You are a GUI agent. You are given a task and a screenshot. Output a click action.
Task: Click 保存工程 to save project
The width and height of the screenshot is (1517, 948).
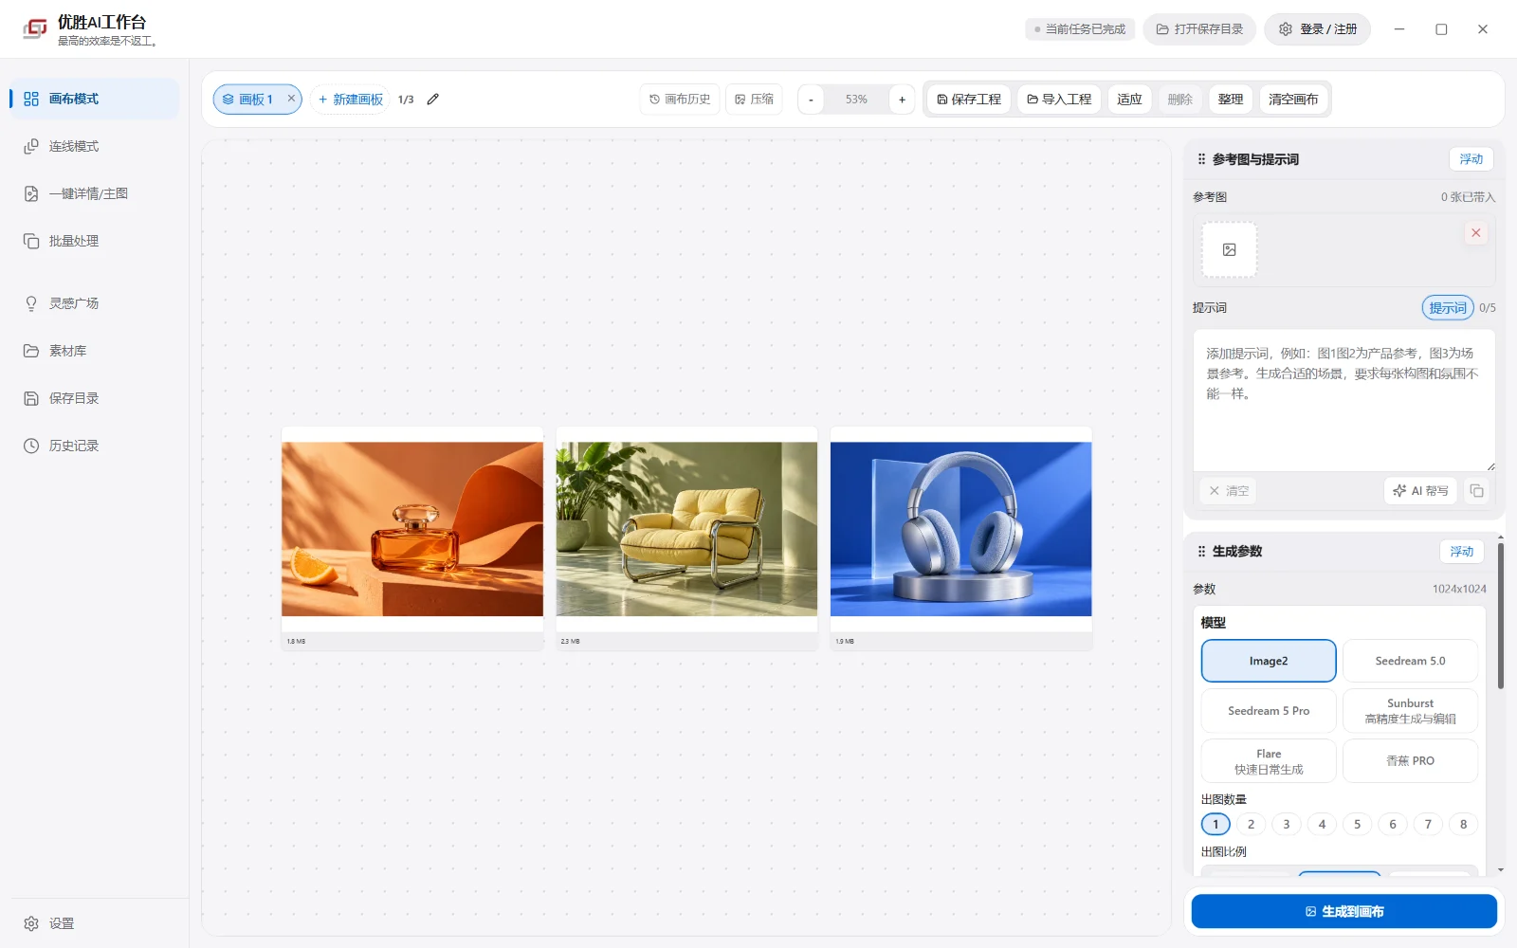click(x=969, y=99)
